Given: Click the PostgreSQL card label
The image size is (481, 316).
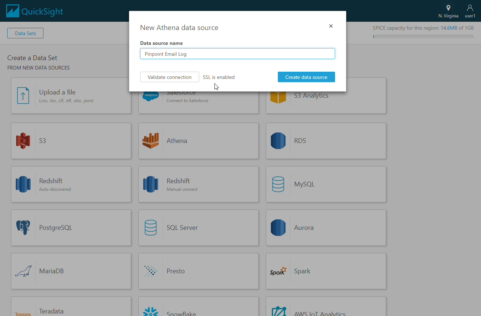Looking at the screenshot, I should pos(56,228).
